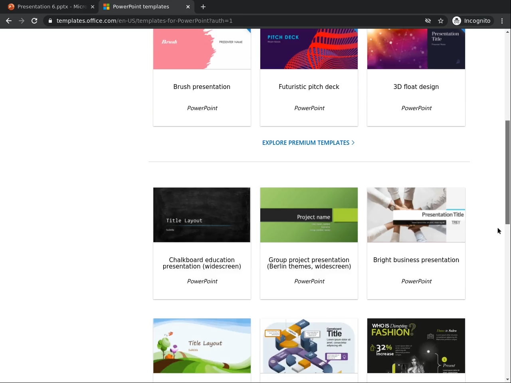The height and width of the screenshot is (383, 511).
Task: Open the Futuristic pitch deck thumbnail
Action: point(309,49)
